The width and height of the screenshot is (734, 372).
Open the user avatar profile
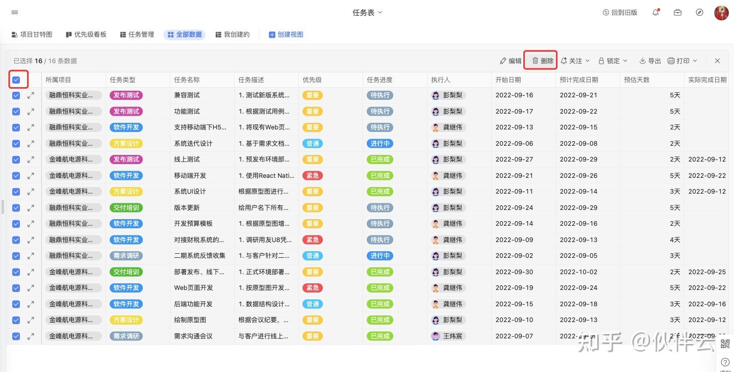tap(721, 13)
